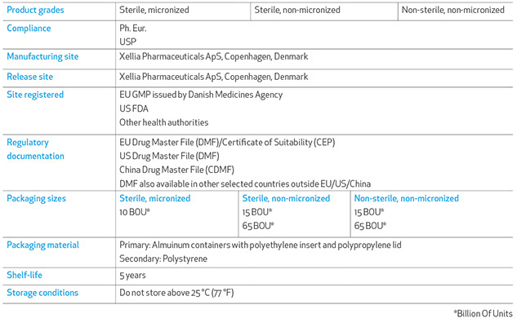Select the Compliance row label
Screen dimensions: 517x327
coord(29,29)
